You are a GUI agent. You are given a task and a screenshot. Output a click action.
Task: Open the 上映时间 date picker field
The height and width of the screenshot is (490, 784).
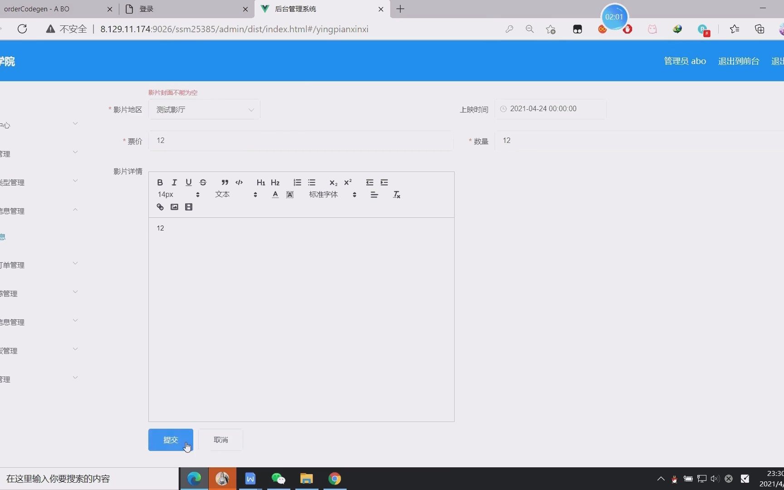click(x=550, y=109)
